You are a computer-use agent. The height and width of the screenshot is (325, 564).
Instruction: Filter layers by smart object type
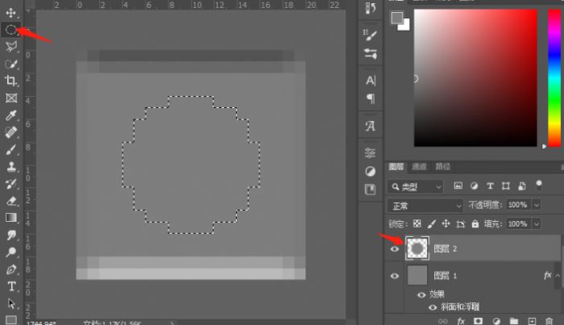pyautogui.click(x=522, y=185)
